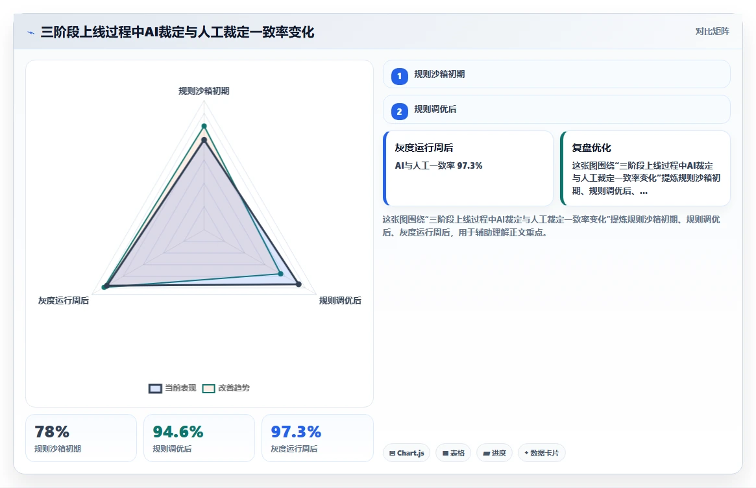Toggle 改善趋势 legend item in chart

tap(226, 388)
